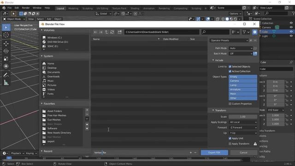Select the Cursor tool in viewport toolbar
This screenshot has width=295, height=166.
[x=6, y=35]
